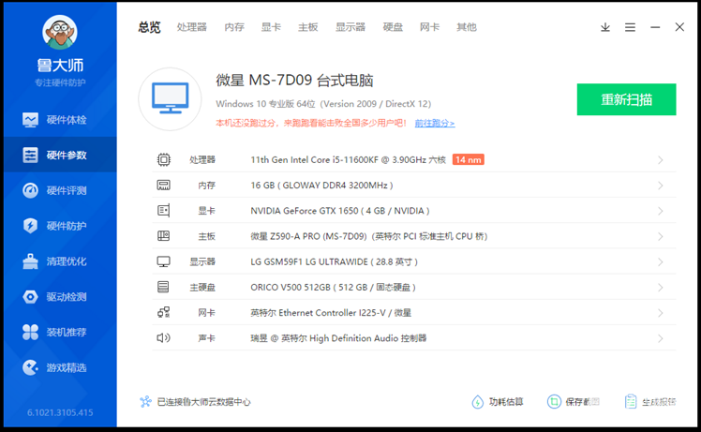Click the red 本机还没跑过分 notice text

(x=311, y=123)
